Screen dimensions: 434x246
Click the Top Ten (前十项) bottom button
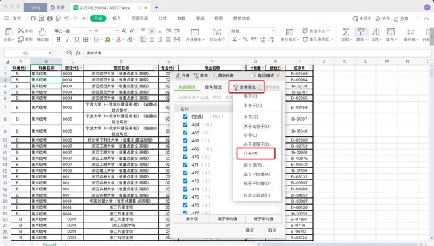pyautogui.click(x=192, y=219)
